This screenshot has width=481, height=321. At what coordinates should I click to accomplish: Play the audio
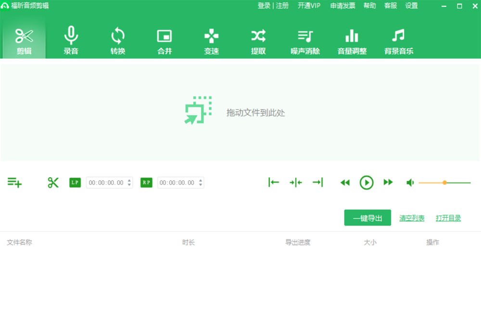point(367,182)
